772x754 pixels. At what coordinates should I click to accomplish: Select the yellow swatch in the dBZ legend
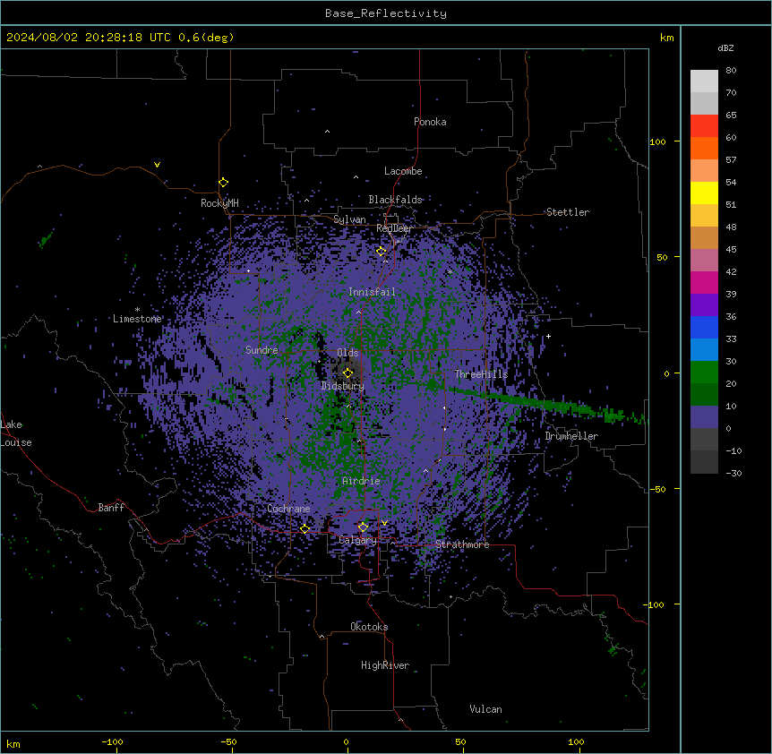tap(704, 193)
